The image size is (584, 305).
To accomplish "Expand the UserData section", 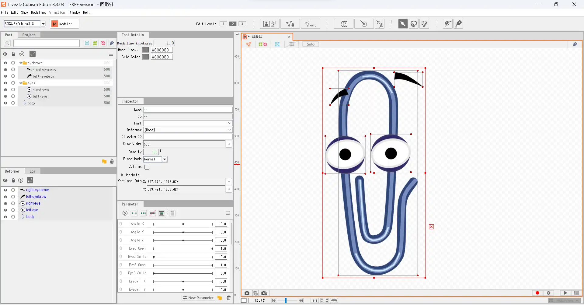I will (x=122, y=175).
